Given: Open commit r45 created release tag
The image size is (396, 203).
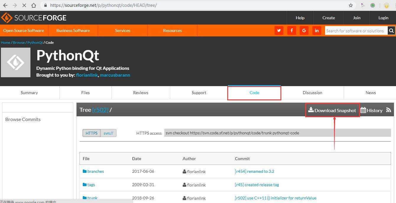Looking at the screenshot, I should (x=257, y=185).
